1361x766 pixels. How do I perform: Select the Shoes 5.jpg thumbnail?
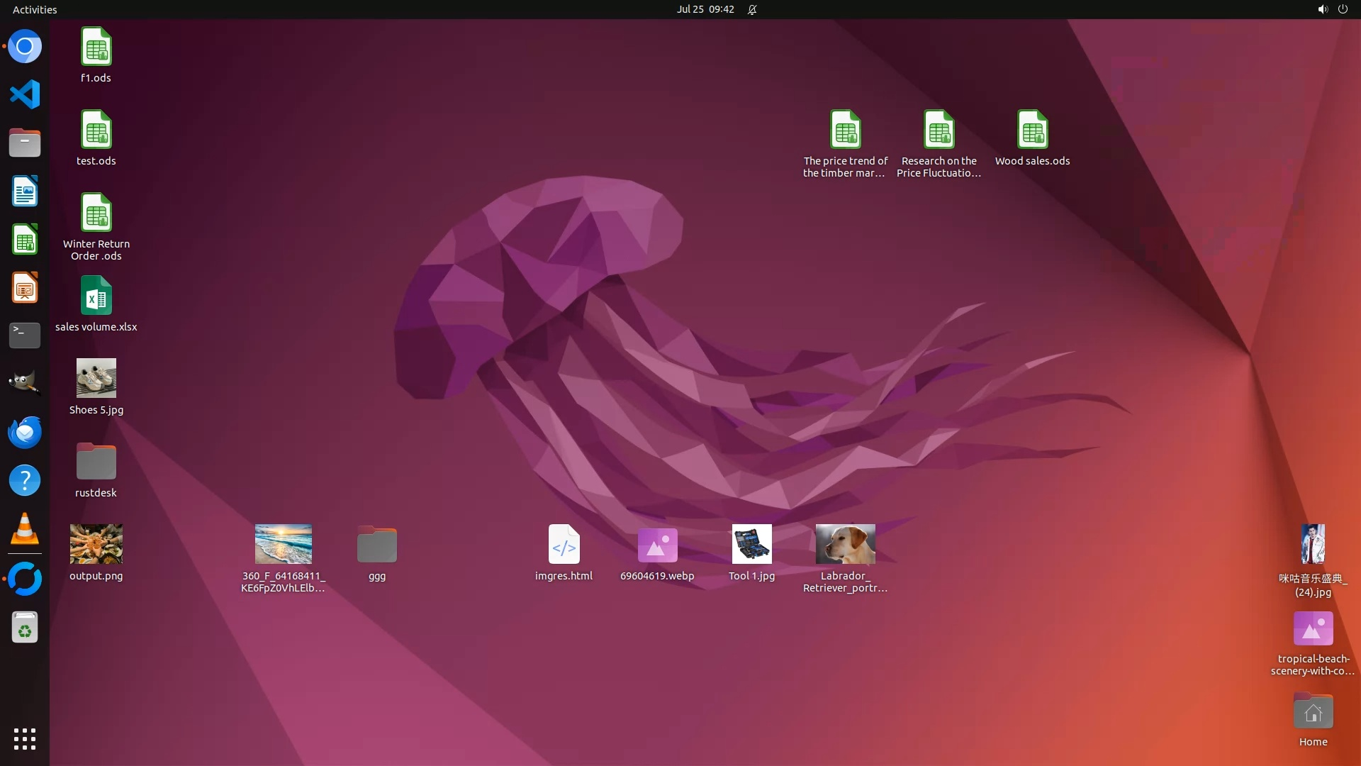tap(96, 378)
